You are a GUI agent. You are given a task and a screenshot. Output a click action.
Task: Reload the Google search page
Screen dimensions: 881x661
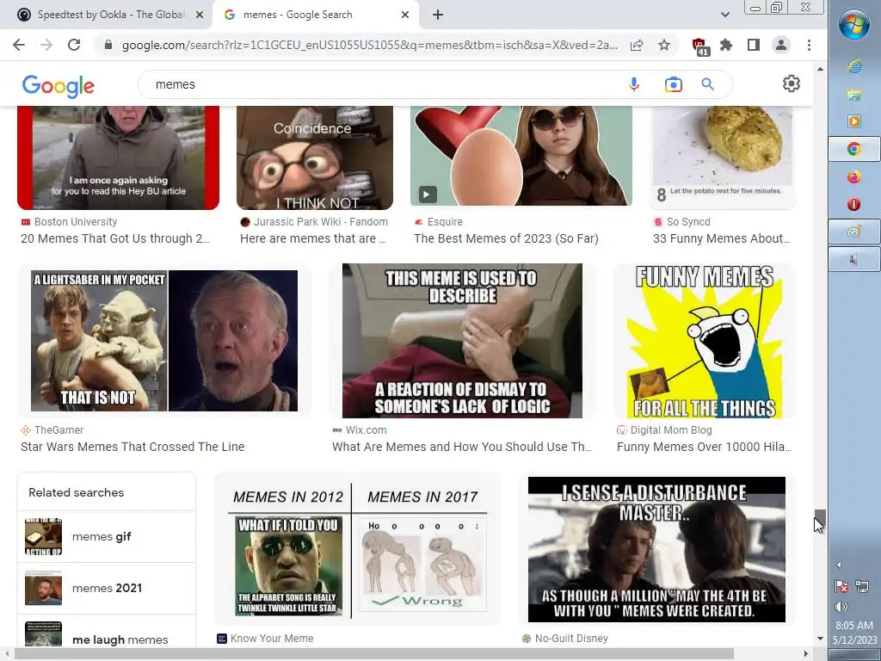click(x=74, y=45)
